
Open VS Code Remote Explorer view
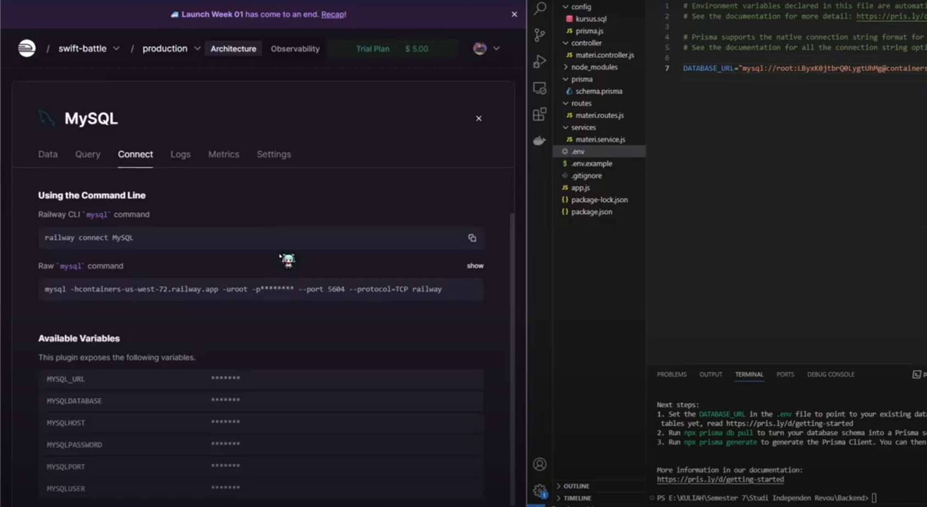[540, 88]
